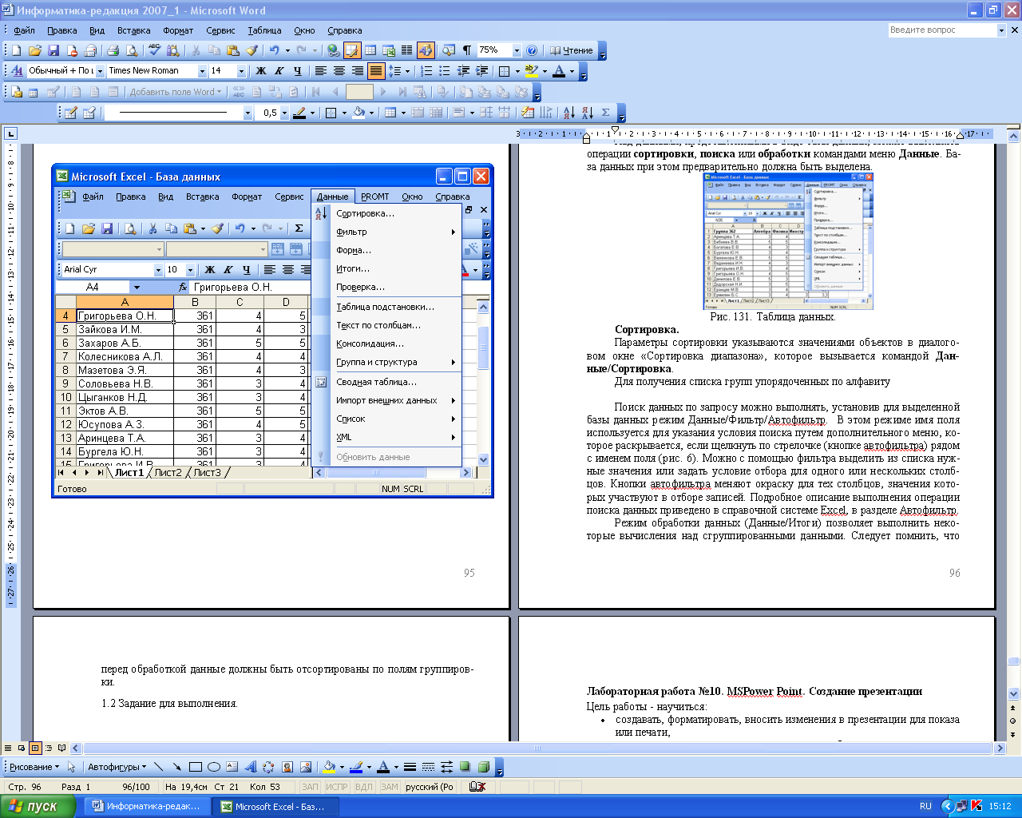This screenshot has height=818, width=1022.
Task: Open Microsoft Word Help question mark icon
Action: point(532,50)
